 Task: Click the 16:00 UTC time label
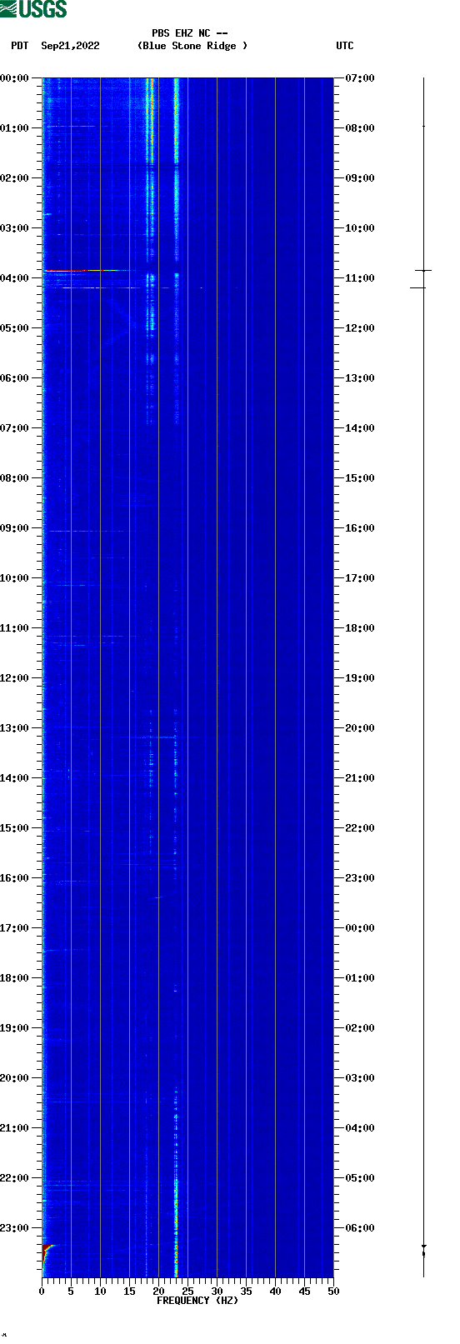click(x=360, y=528)
